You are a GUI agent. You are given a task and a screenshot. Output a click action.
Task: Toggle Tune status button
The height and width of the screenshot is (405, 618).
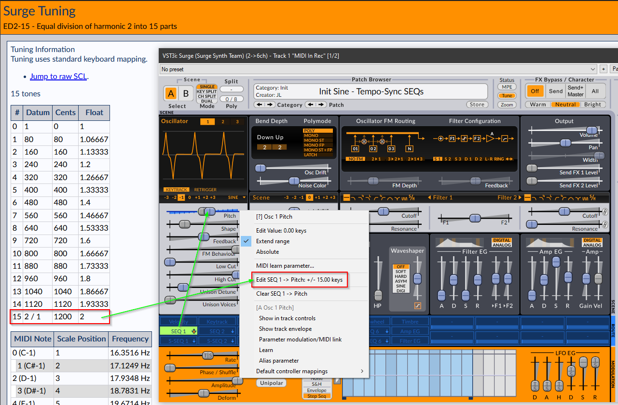click(507, 96)
